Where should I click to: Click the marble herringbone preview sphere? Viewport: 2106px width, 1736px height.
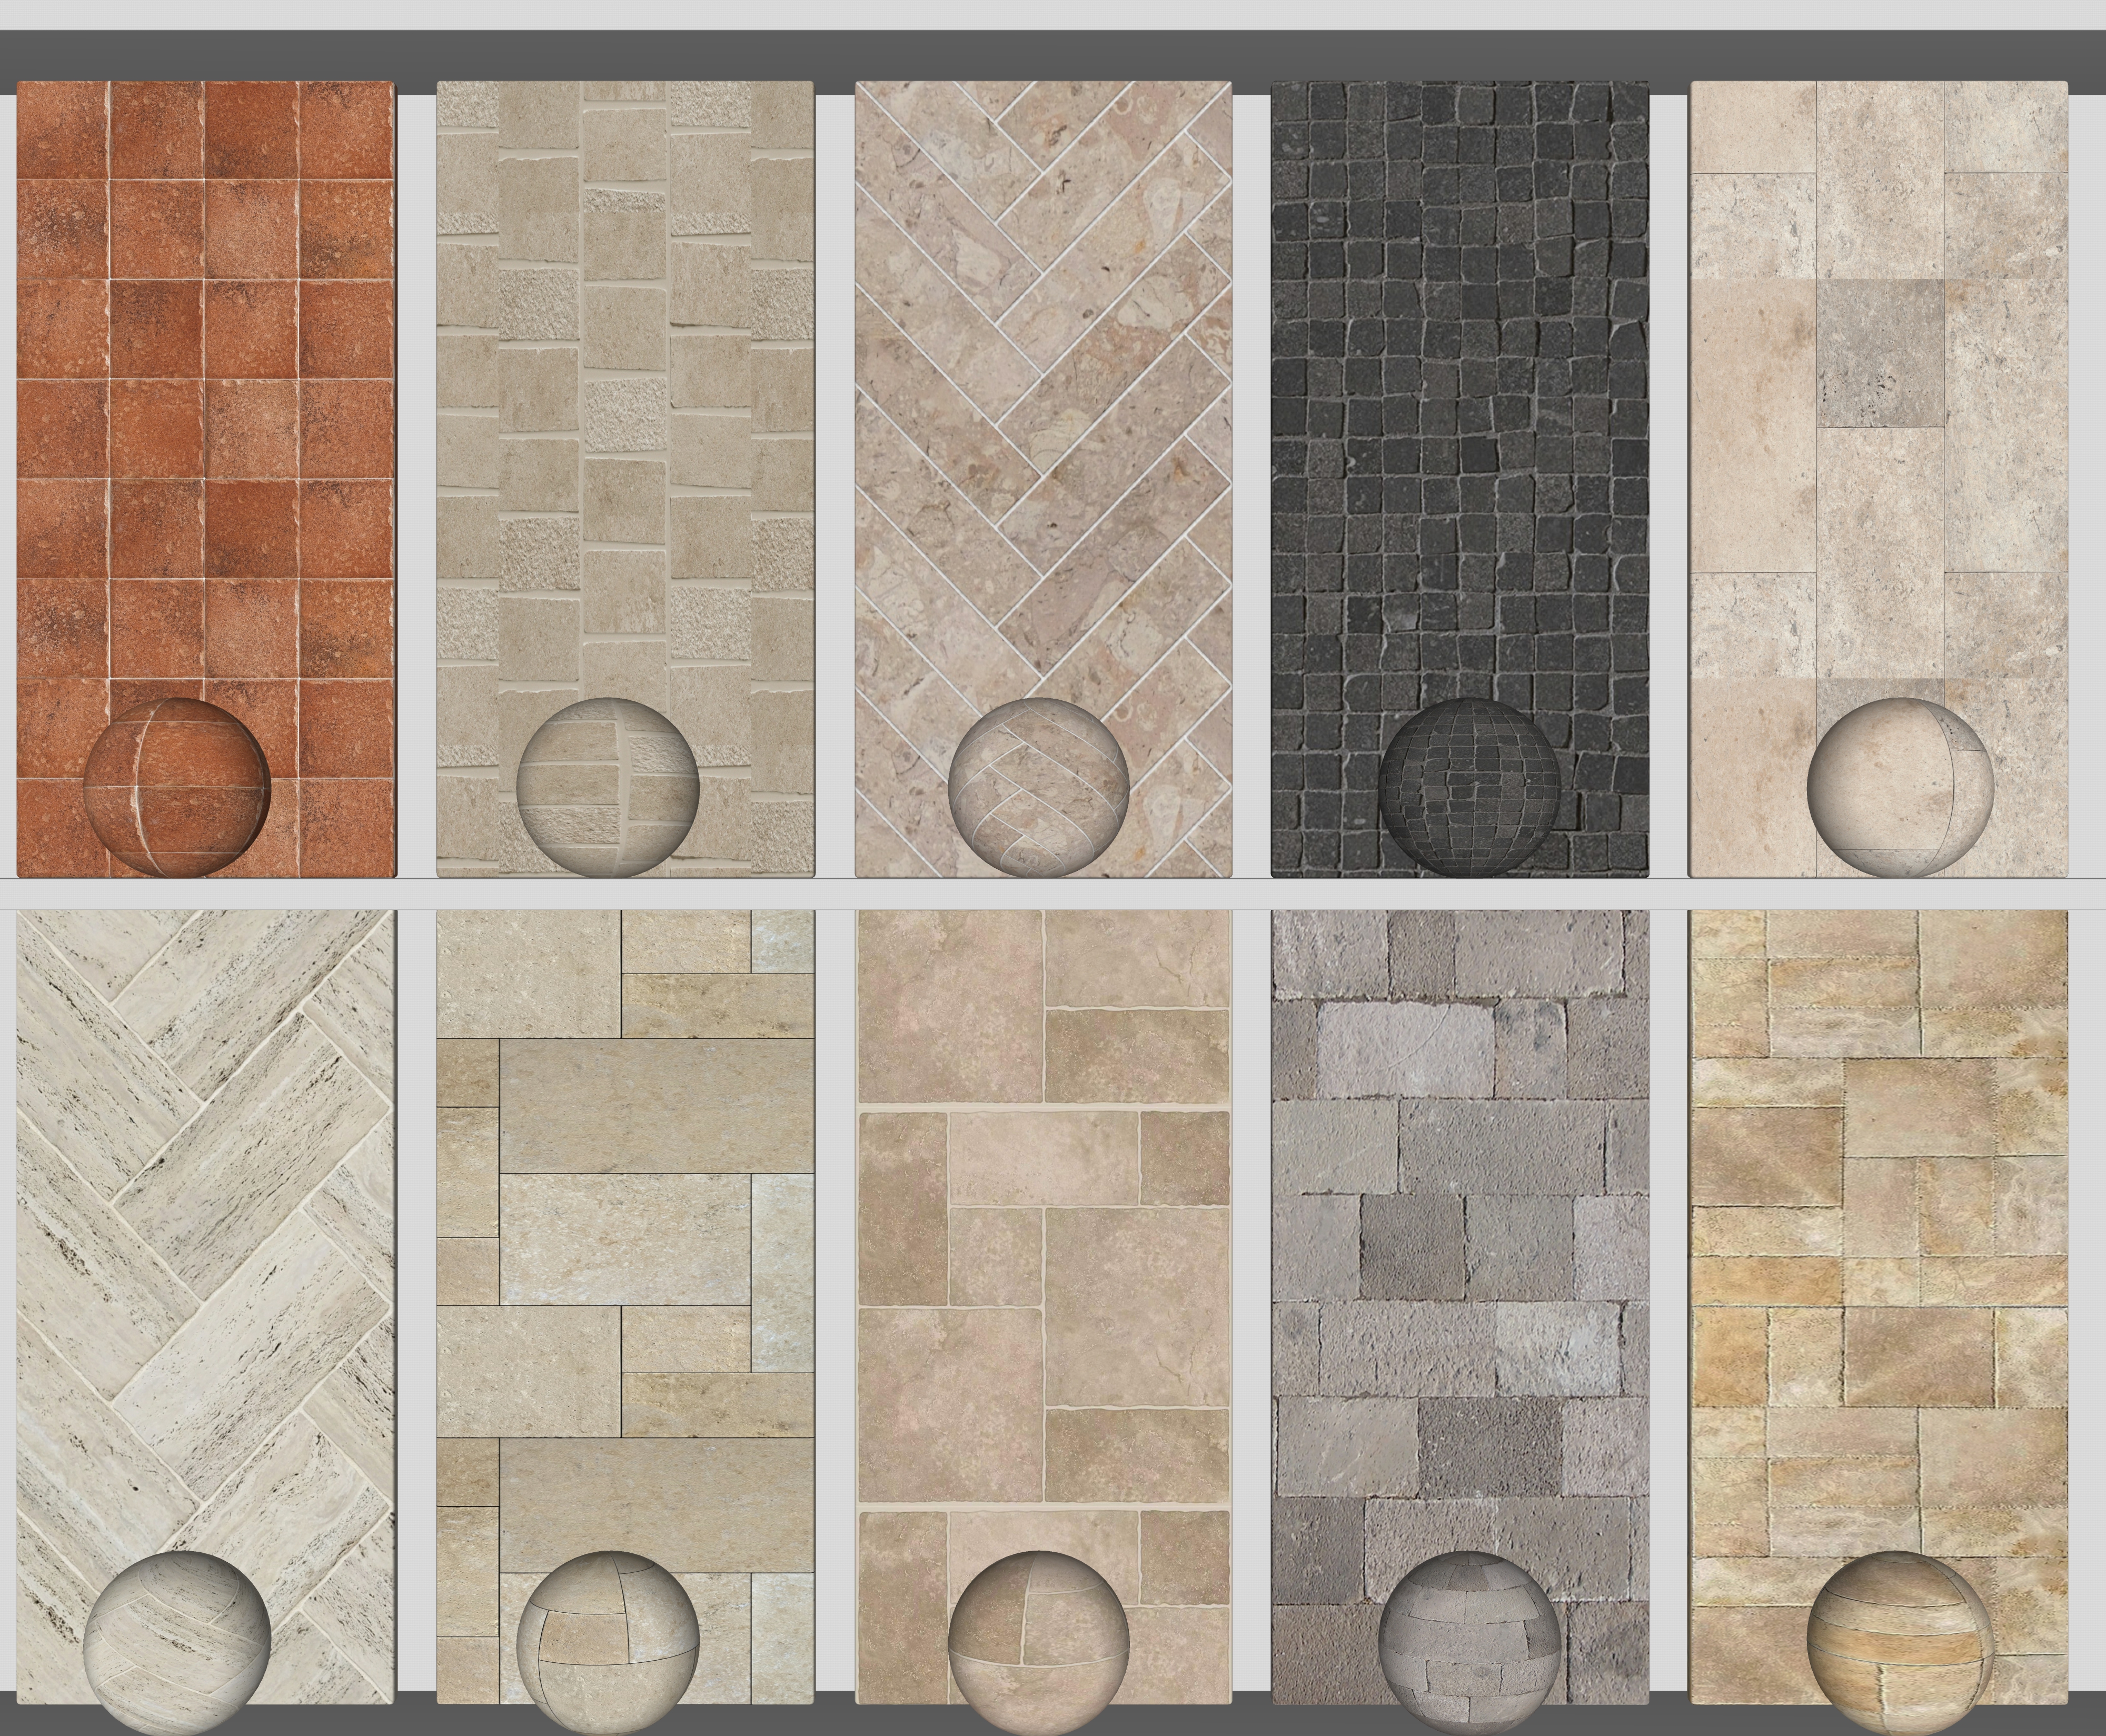coord(1039,787)
